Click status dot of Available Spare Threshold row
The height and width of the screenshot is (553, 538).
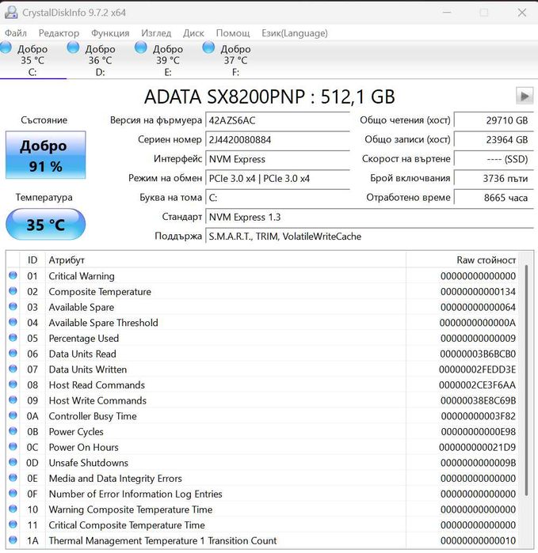pos(13,322)
